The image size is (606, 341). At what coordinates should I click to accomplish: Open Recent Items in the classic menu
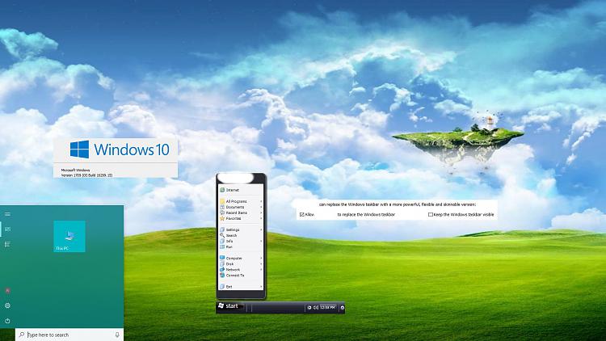click(241, 213)
